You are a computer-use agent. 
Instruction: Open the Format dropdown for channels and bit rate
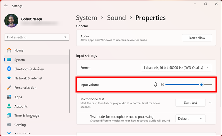click(x=176, y=67)
